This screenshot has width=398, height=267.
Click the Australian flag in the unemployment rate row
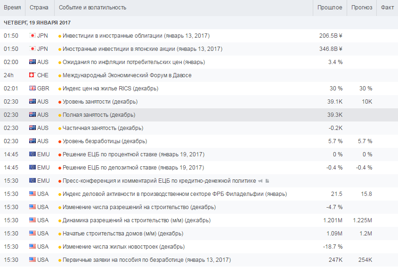click(32, 141)
